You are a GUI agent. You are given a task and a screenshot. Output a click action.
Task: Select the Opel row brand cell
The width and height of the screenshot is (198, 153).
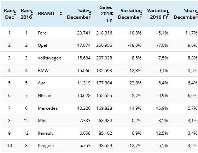coord(42,45)
